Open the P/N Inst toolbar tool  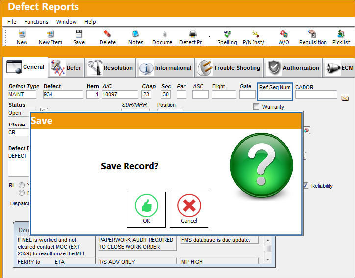255,37
